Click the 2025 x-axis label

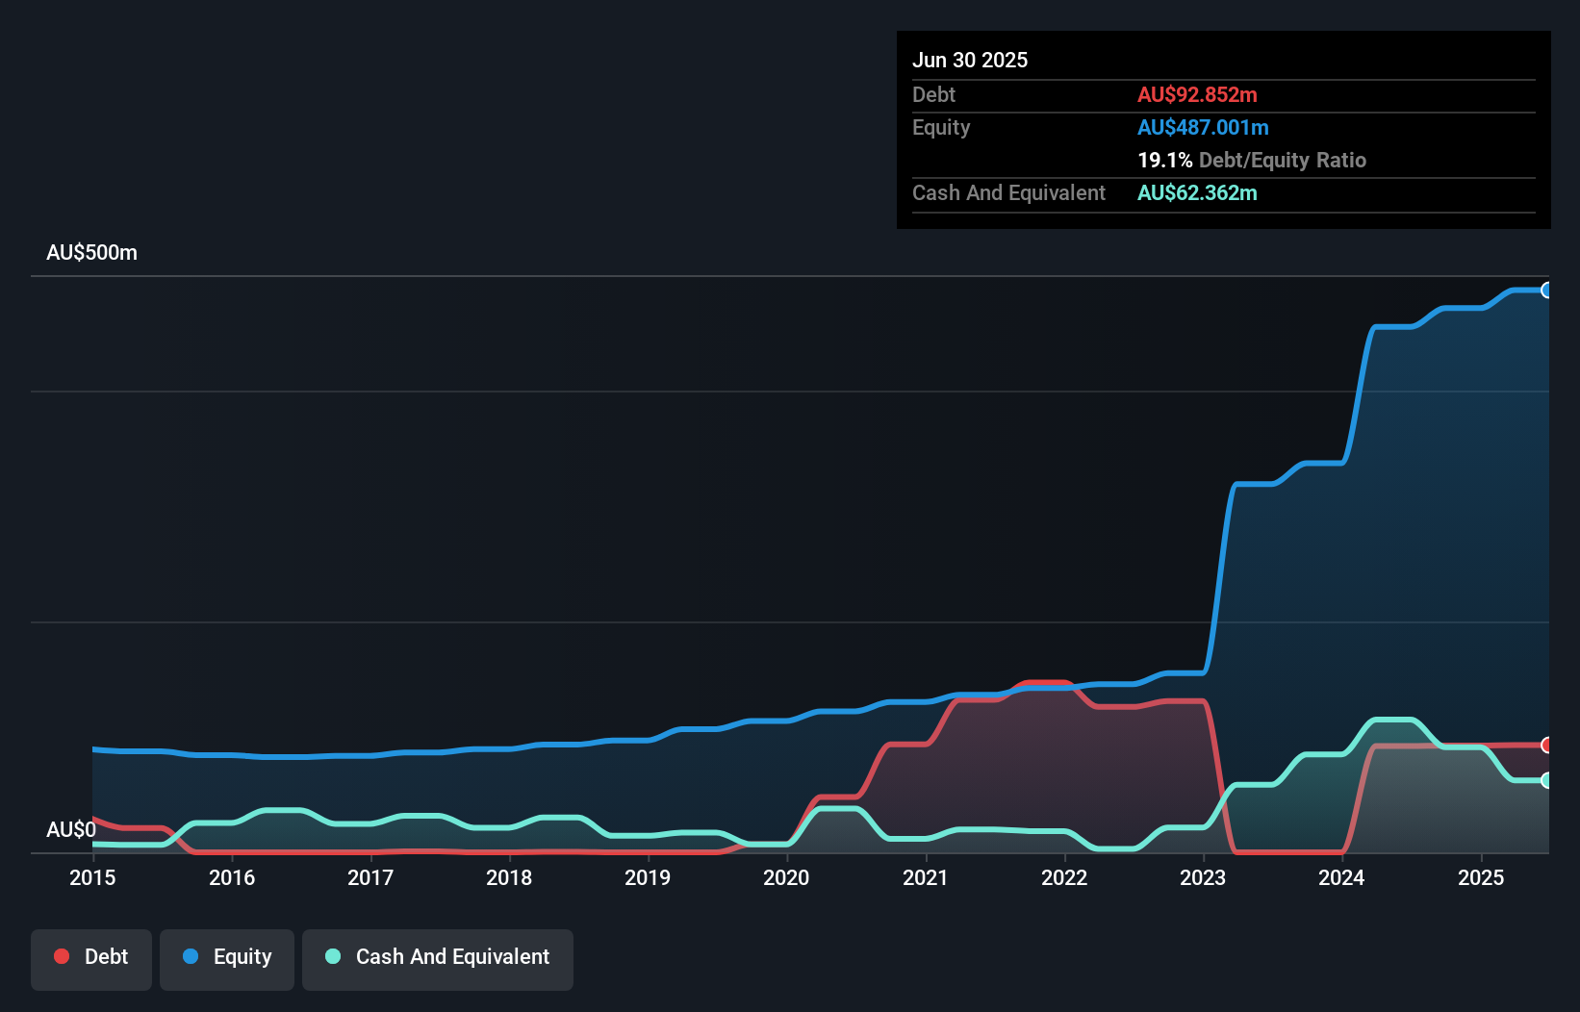(x=1481, y=877)
